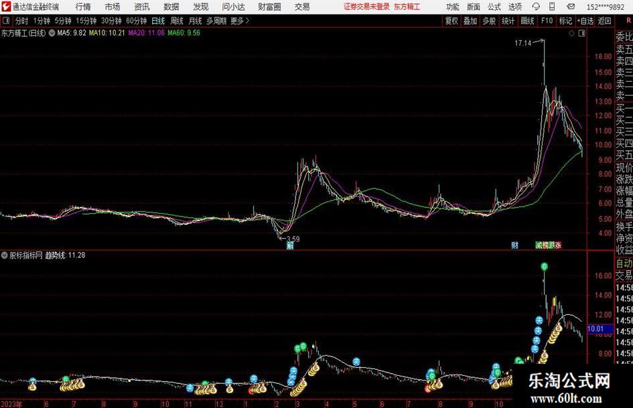Expand the 股标指标网 indicator dropdown arrow
Screen dimensions: 633x408
(x=5, y=255)
